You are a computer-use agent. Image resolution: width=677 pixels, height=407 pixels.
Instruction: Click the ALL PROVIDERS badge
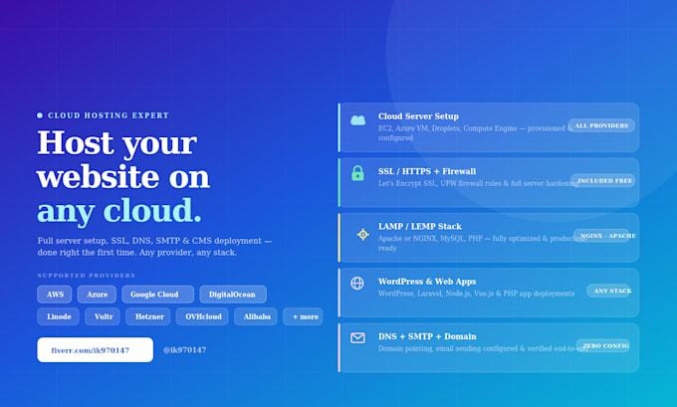pyautogui.click(x=601, y=125)
